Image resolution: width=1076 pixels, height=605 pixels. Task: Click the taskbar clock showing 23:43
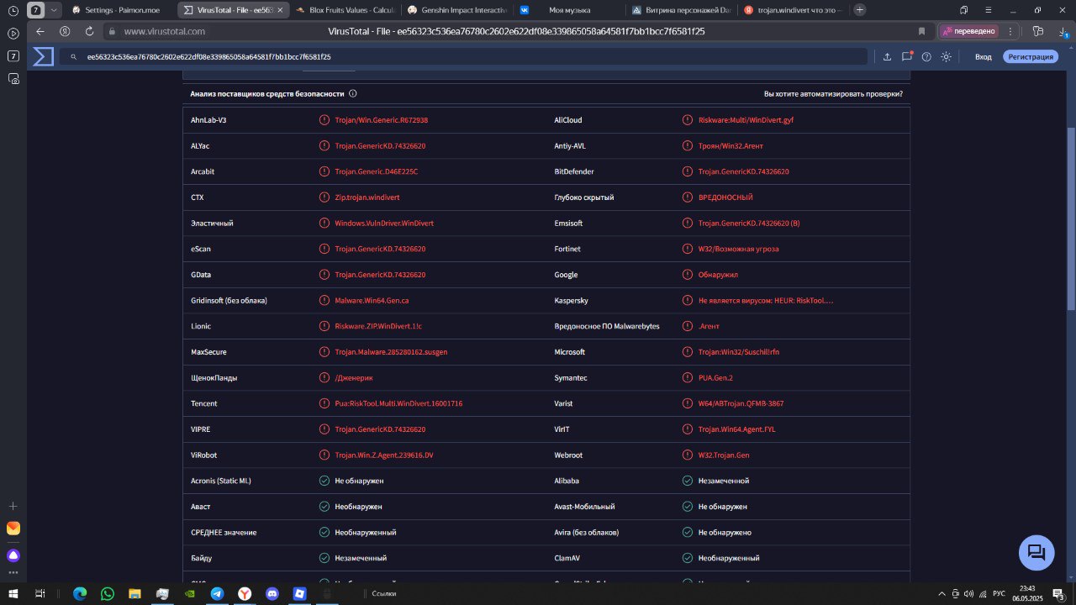(x=1026, y=593)
